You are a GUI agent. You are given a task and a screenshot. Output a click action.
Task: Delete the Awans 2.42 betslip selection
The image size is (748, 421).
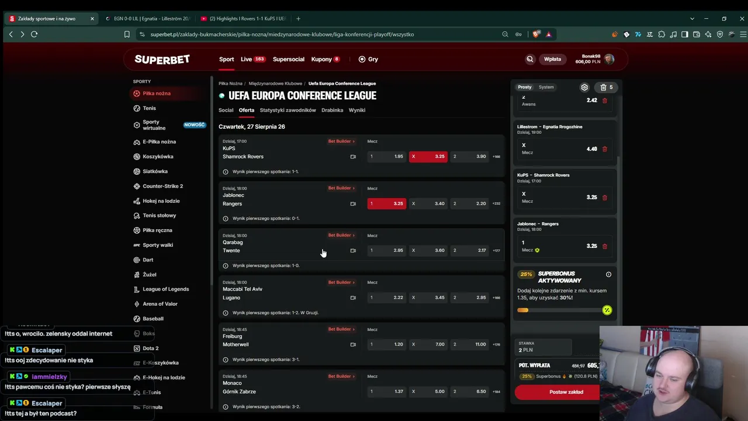(x=605, y=101)
